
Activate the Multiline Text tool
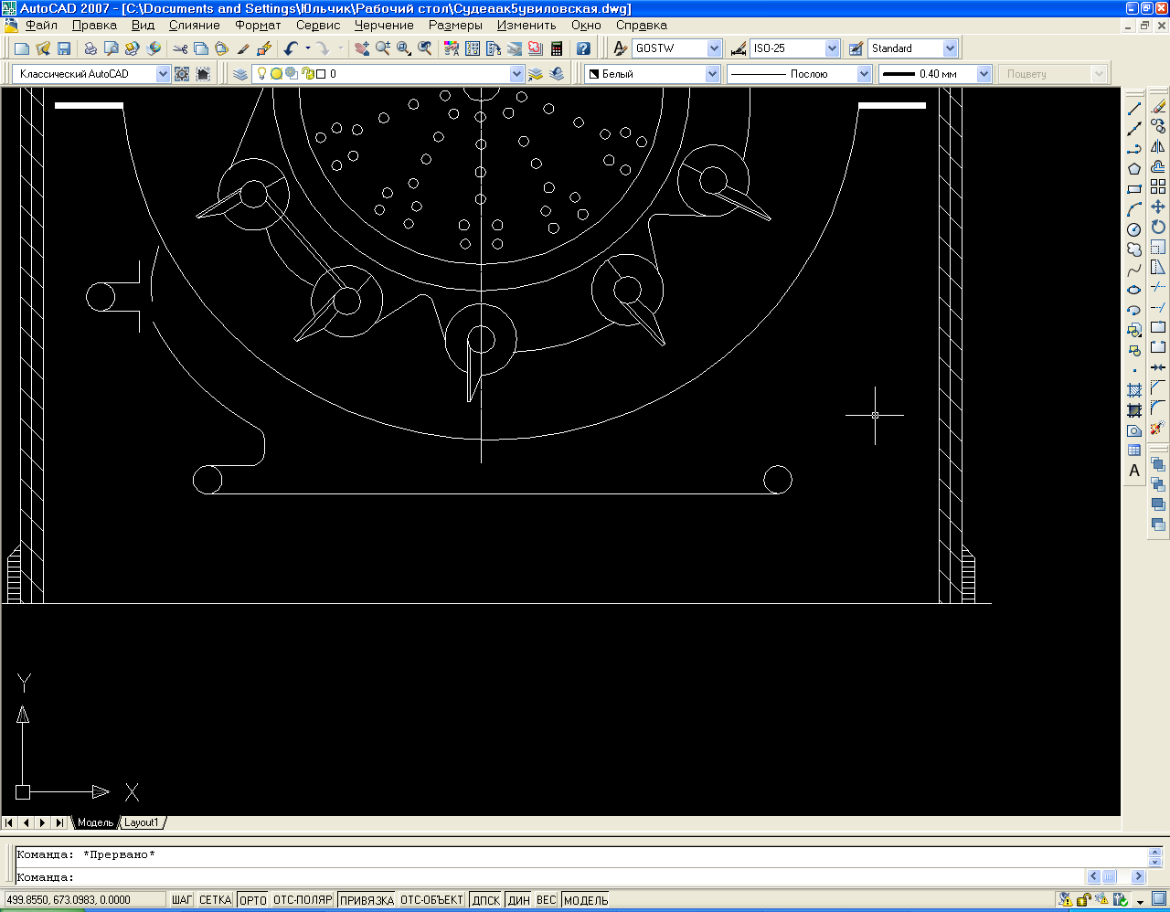1134,471
